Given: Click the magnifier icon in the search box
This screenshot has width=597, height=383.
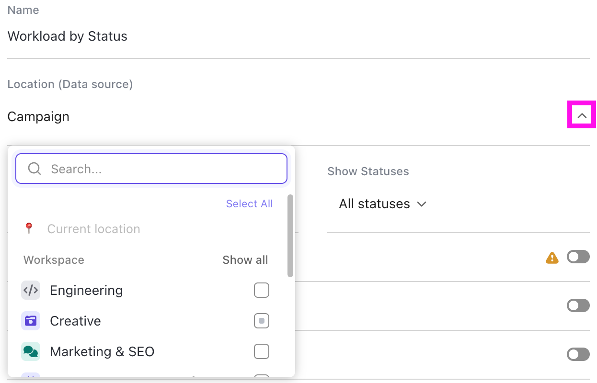Looking at the screenshot, I should point(34,169).
